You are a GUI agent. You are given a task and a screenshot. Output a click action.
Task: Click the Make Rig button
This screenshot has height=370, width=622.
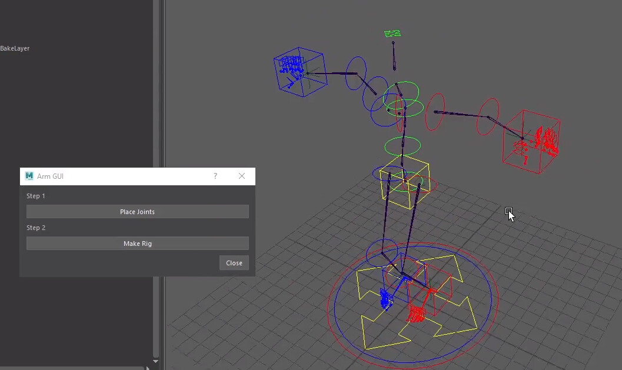tap(137, 243)
